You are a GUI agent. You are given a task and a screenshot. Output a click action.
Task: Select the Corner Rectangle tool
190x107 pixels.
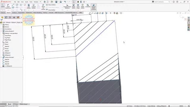tap(13, 7)
